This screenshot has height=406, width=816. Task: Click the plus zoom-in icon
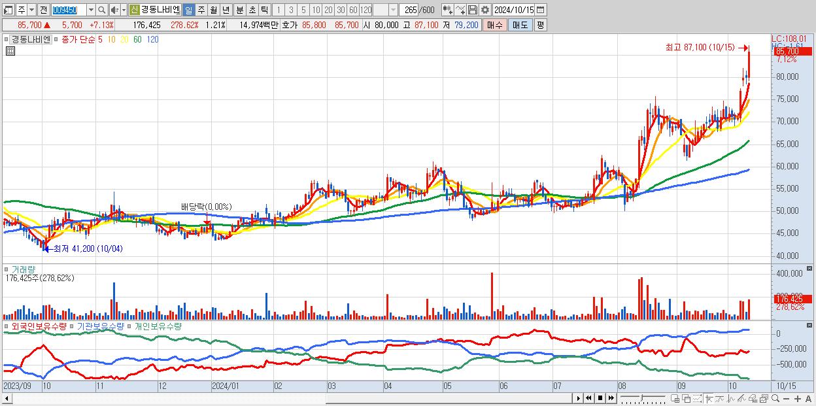point(798,399)
